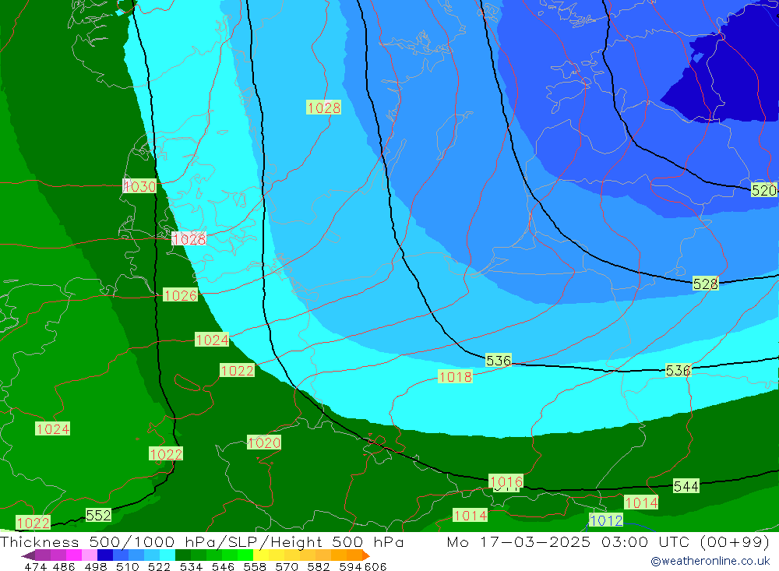
Task: Click the 1020 pressure label
Action: tap(264, 442)
